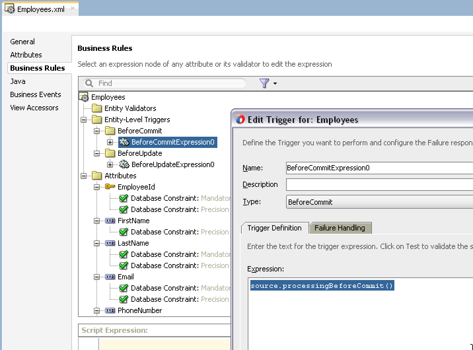473x350 pixels.
Task: Collapse the Email attribute node
Action: (97, 277)
